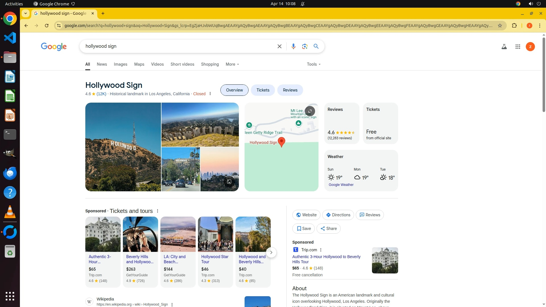Open Search Labs flask icon
Viewport: 546px width, 307px height.
click(504, 47)
